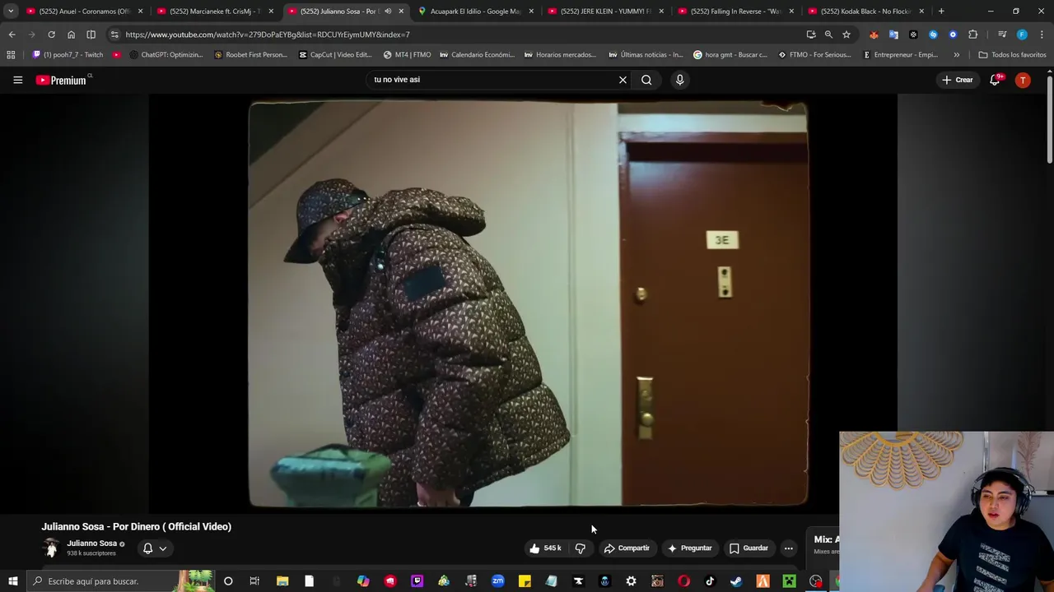Image resolution: width=1054 pixels, height=592 pixels.
Task: Open media control playlist icon
Action: click(1002, 35)
